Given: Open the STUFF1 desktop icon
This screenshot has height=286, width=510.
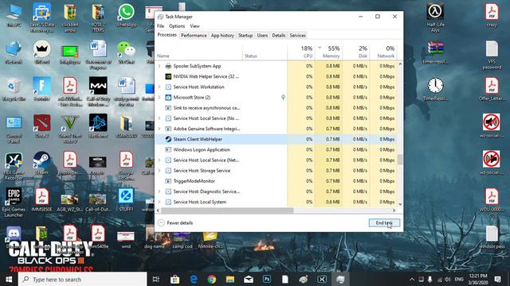Looking at the screenshot, I should click(x=126, y=200).
